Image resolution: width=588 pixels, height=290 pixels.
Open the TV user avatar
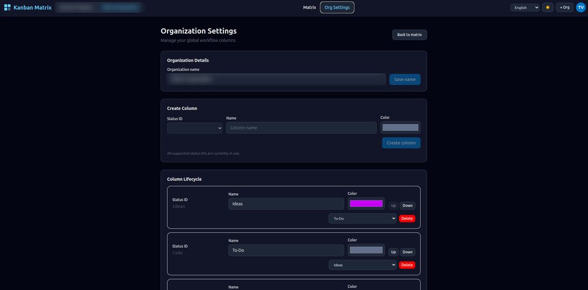[x=580, y=8]
